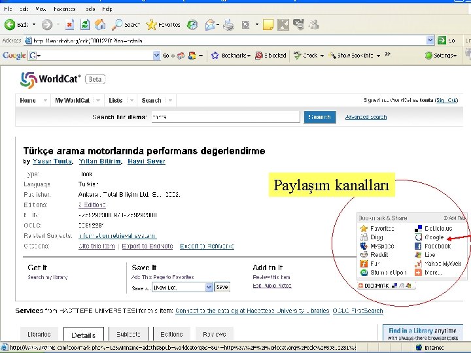Open the Search magnifier in the IE toolbar

pos(126,25)
